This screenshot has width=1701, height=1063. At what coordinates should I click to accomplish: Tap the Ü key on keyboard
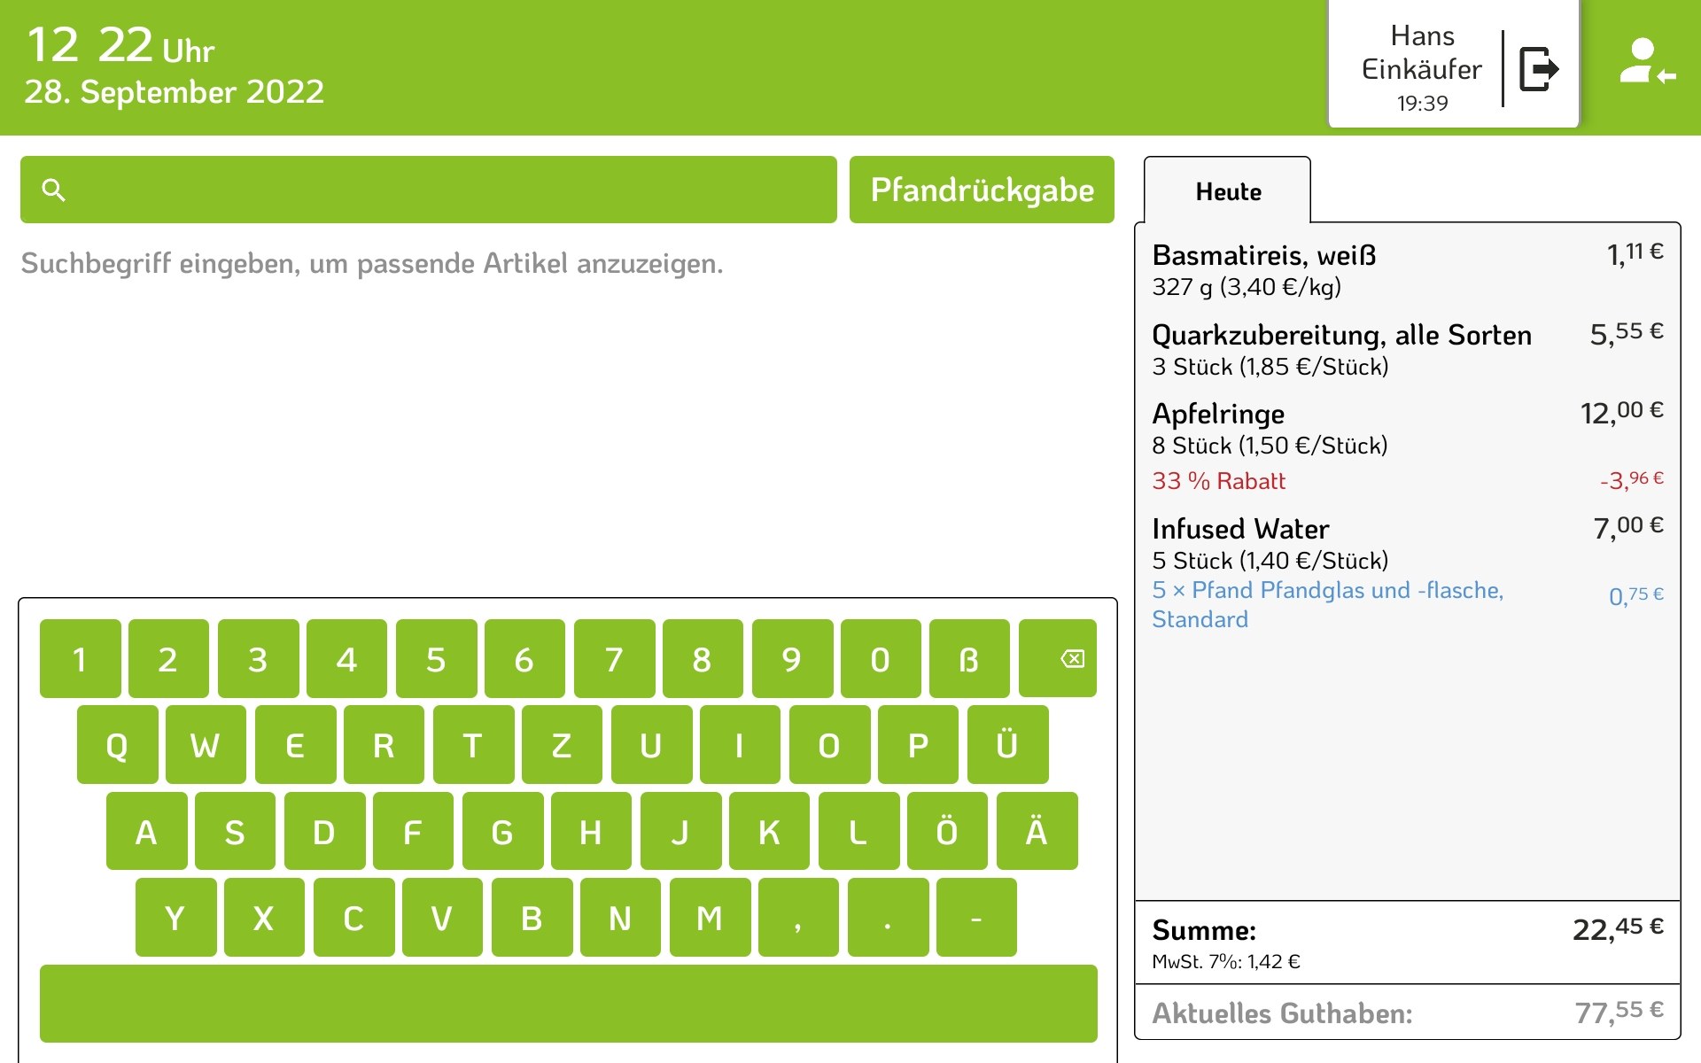click(x=1007, y=745)
